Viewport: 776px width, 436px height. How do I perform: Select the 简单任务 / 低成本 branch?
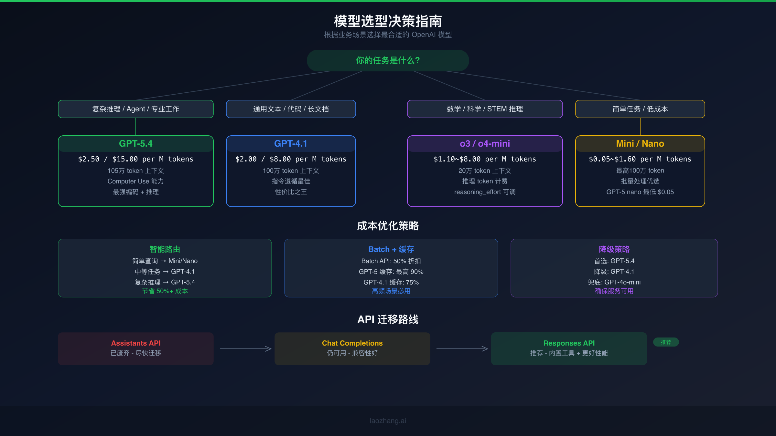point(640,109)
